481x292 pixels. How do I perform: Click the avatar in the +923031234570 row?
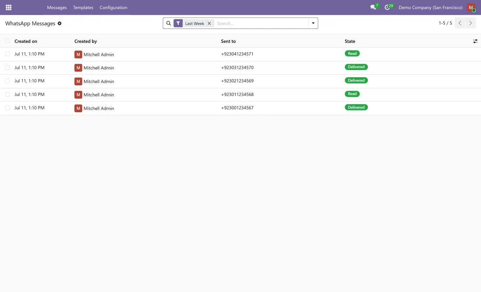[78, 68]
